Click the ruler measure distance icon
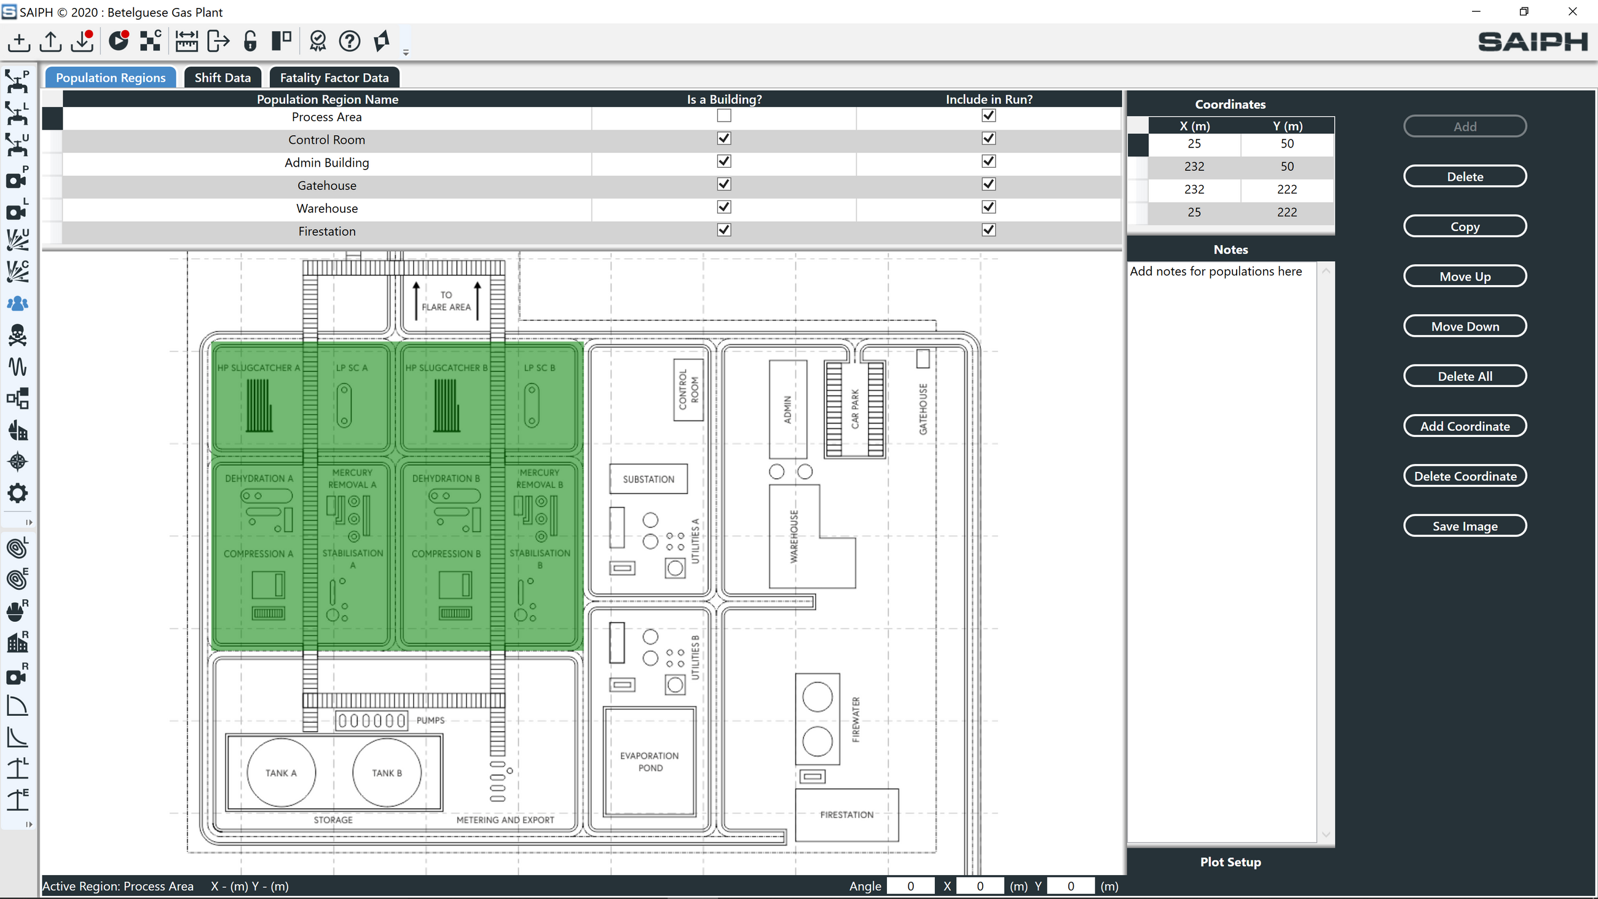Screen dimensions: 1598x899 coord(186,42)
